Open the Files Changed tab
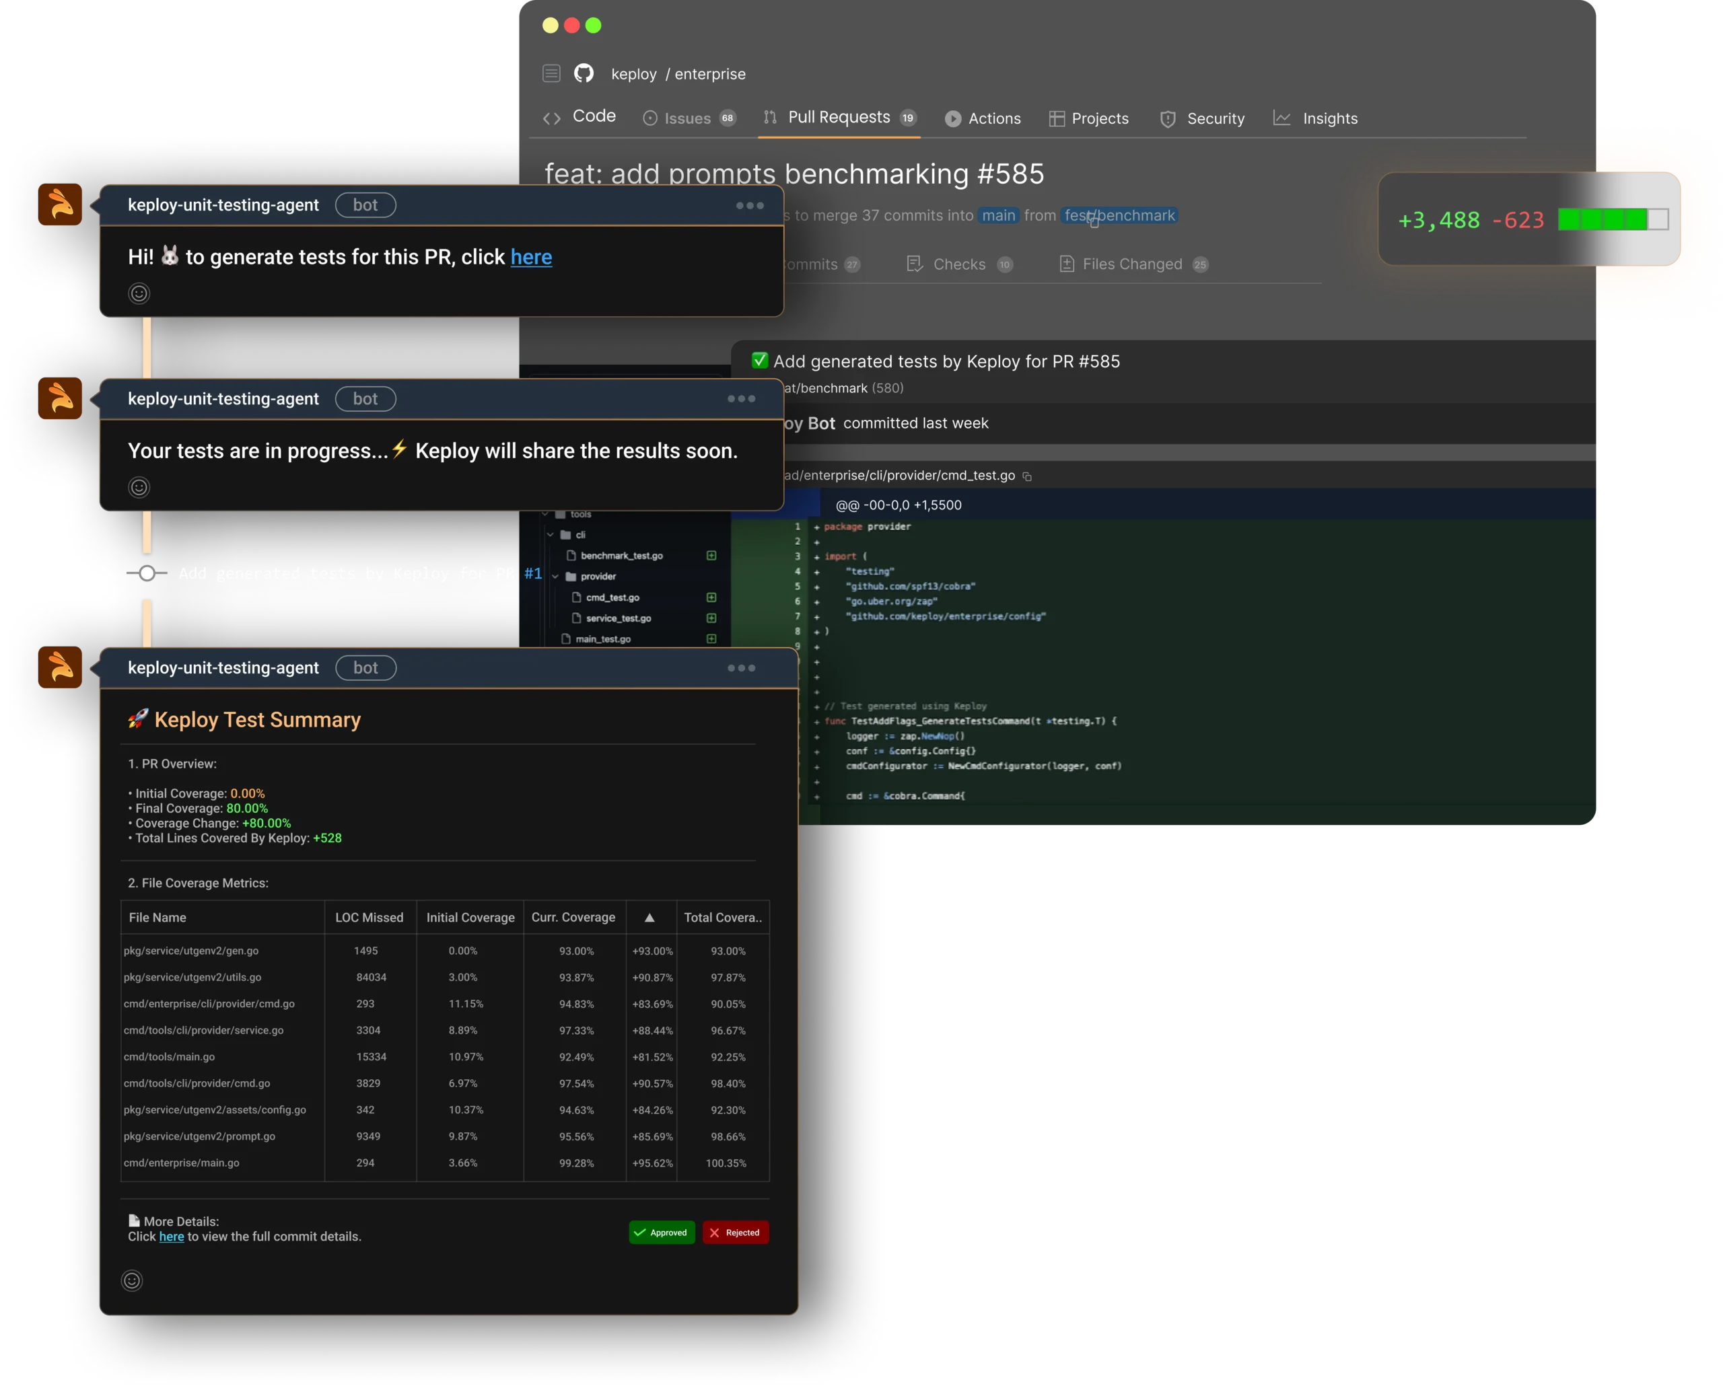This screenshot has width=1723, height=1390. (x=1133, y=264)
